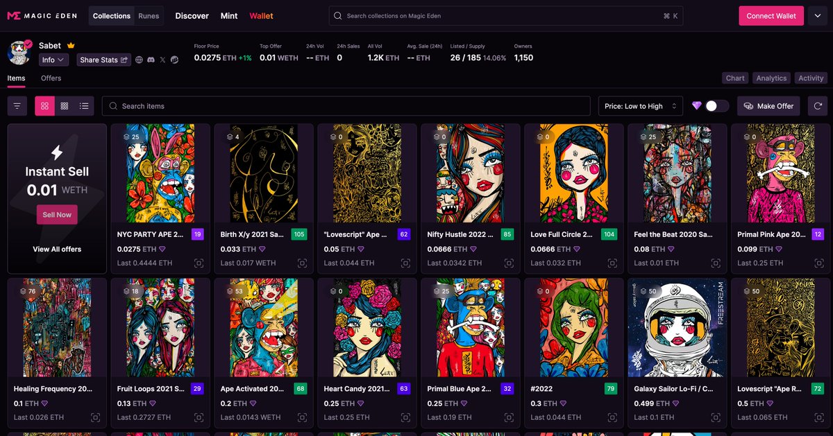The height and width of the screenshot is (436, 833).
Task: Switch to large grid view
Action: 44,106
